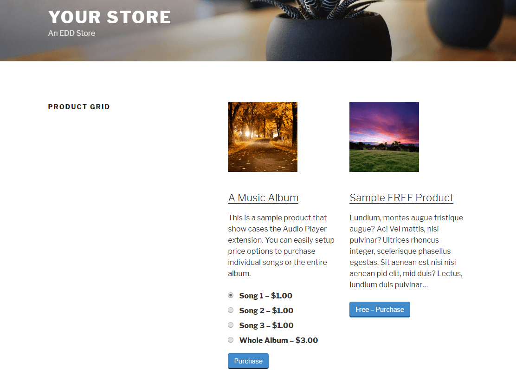Choose the Song 3 radio button

click(231, 325)
